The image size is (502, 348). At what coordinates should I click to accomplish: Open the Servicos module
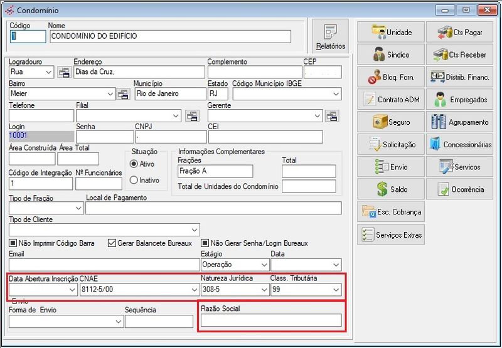pyautogui.click(x=459, y=167)
